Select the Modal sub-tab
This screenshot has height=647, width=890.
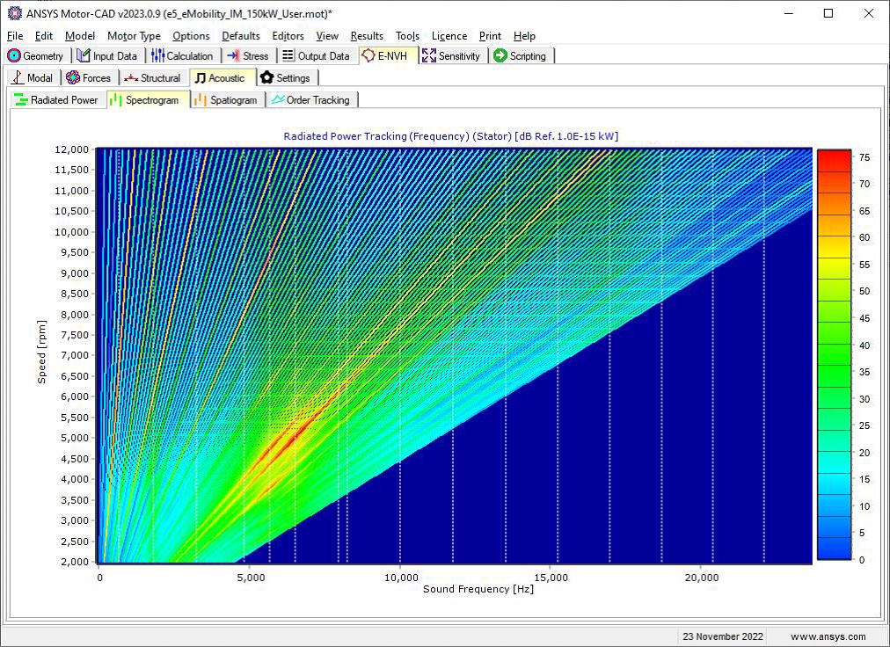pyautogui.click(x=33, y=77)
